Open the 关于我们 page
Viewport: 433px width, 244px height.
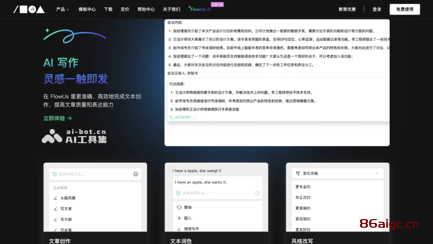172,9
